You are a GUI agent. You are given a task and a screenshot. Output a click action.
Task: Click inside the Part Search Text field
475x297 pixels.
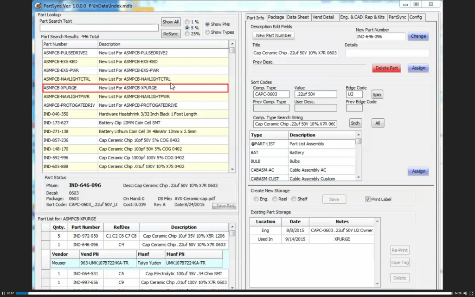99,27
